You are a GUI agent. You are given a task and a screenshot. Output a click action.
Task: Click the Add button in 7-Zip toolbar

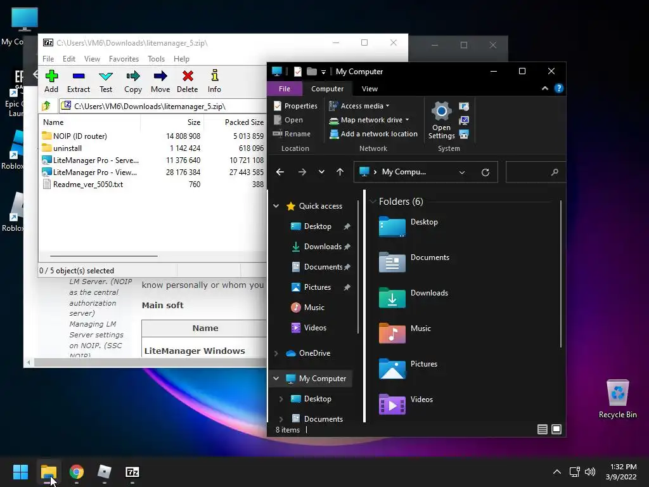51,82
